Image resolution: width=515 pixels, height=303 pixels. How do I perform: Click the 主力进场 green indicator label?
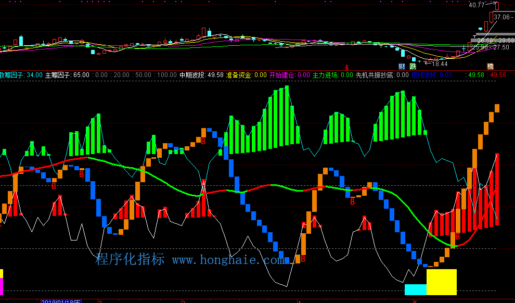coord(325,75)
